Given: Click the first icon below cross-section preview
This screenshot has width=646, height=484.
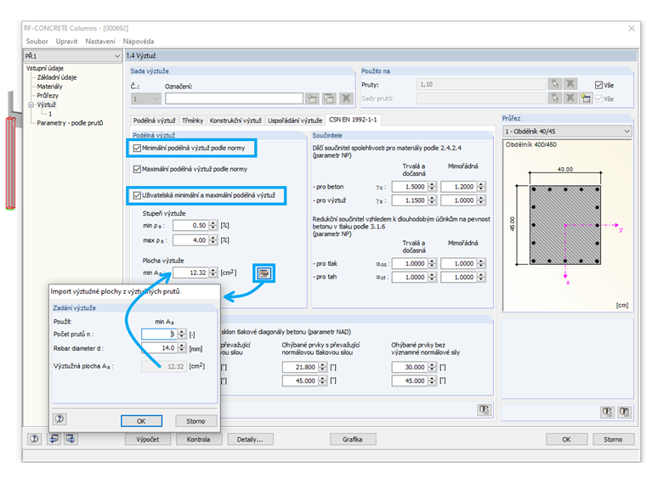Looking at the screenshot, I should pos(607,412).
